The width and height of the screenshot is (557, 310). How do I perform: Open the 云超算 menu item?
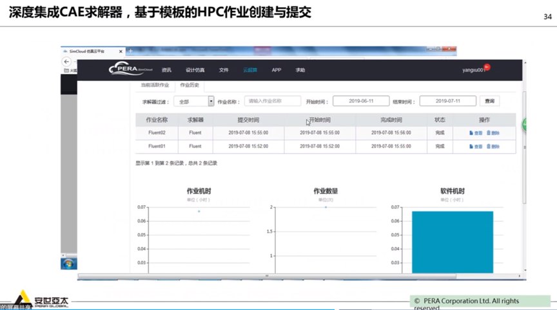[x=250, y=70]
